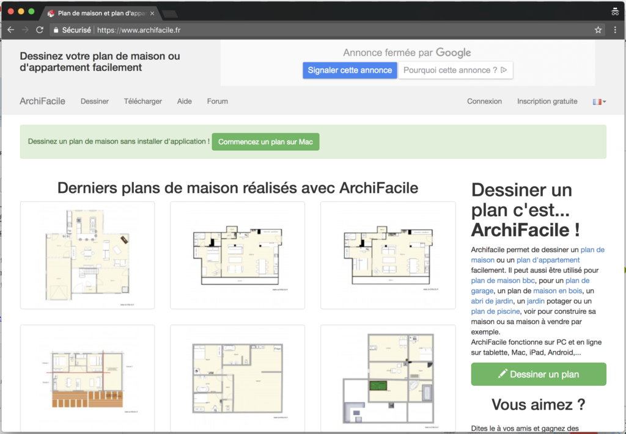Select the Plan de maison browser tab
Screen dimensions: 626x434
click(101, 13)
